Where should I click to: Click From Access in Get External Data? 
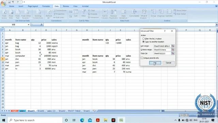(4, 14)
